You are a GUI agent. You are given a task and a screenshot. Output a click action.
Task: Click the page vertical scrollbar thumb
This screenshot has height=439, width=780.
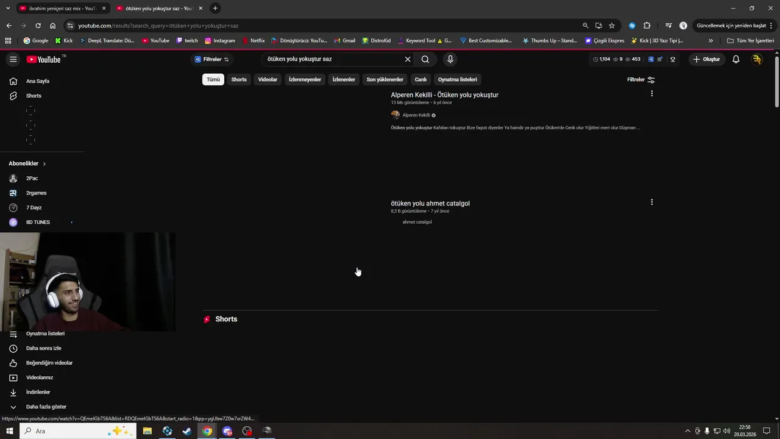[x=777, y=82]
